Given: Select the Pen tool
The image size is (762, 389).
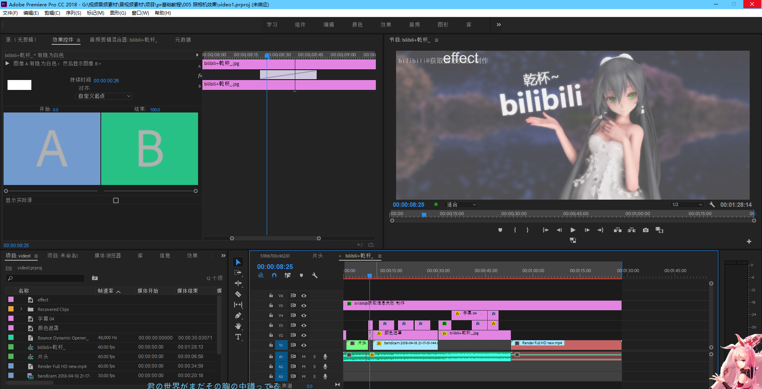Looking at the screenshot, I should pyautogui.click(x=238, y=315).
